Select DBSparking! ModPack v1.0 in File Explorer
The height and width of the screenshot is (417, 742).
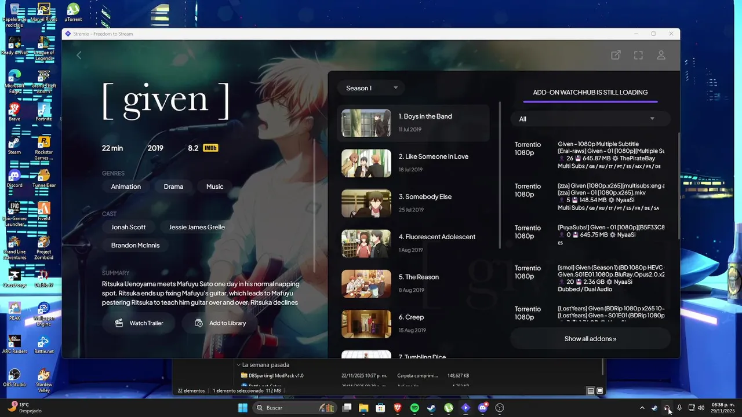click(277, 376)
